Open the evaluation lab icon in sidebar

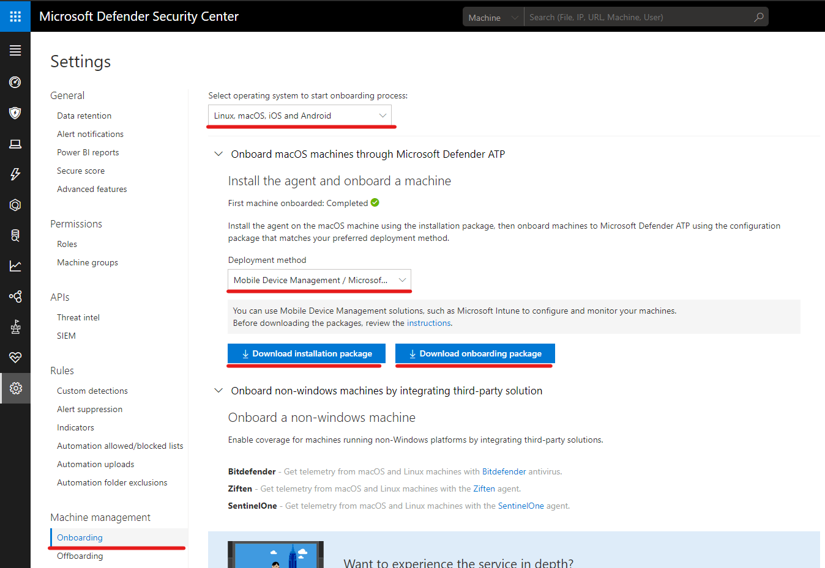[x=15, y=327]
